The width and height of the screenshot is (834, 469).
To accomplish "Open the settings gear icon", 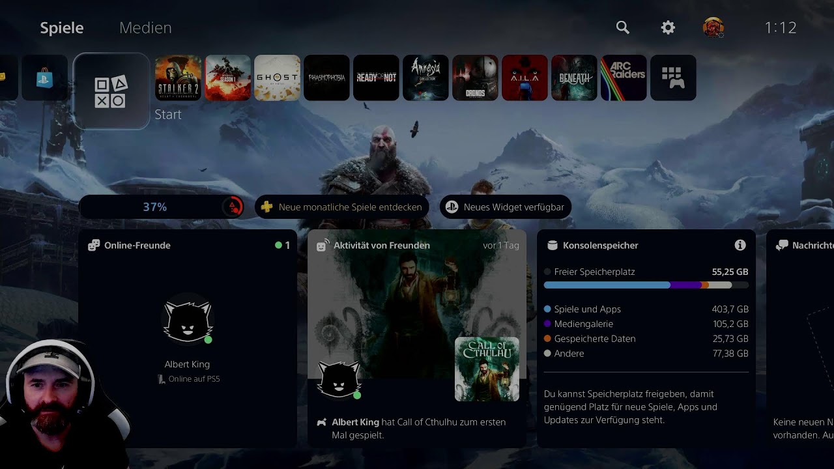I will click(668, 27).
